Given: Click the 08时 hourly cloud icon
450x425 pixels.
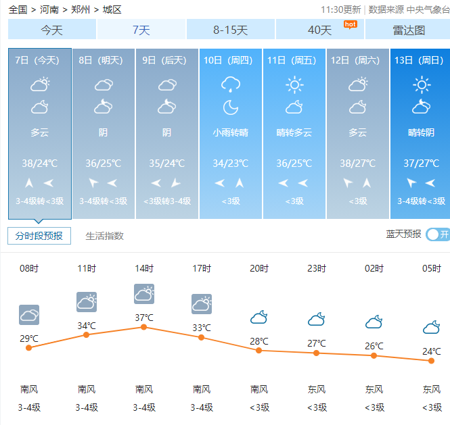Looking at the screenshot, I should [29, 315].
